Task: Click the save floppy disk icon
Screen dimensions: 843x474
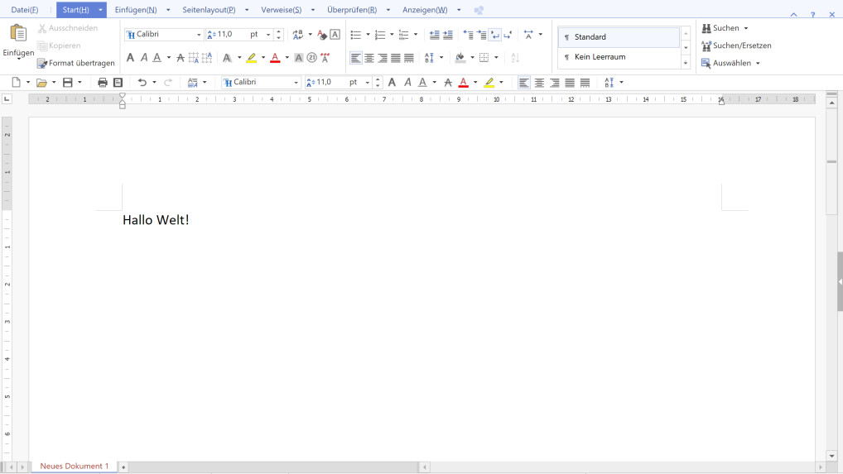Action: click(x=68, y=83)
